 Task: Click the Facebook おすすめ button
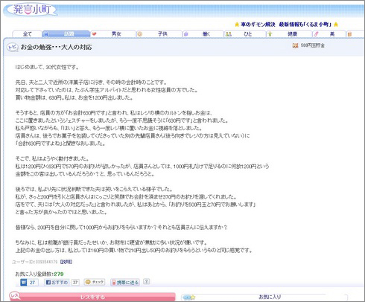(57, 282)
